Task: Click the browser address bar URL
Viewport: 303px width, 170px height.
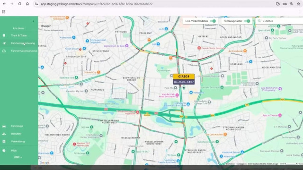Action: click(97, 4)
